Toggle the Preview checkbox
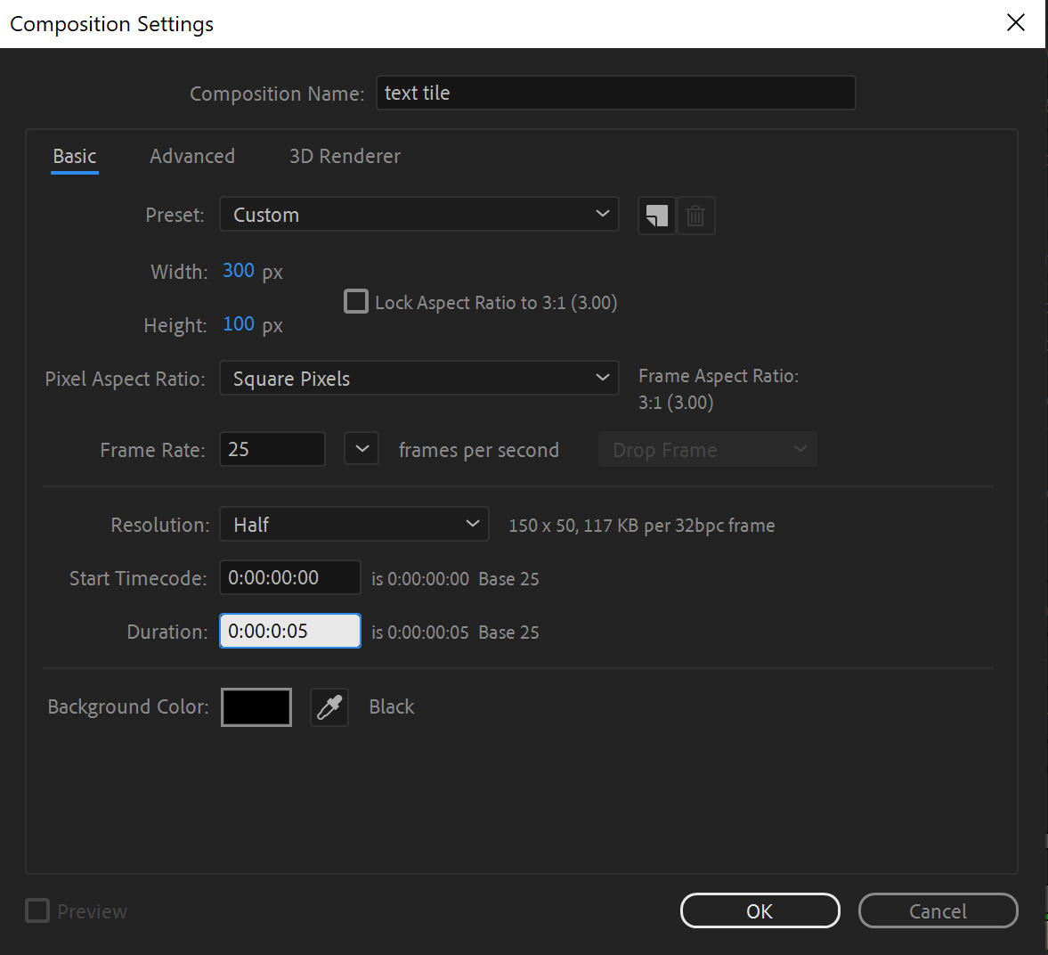This screenshot has height=955, width=1048. point(37,910)
